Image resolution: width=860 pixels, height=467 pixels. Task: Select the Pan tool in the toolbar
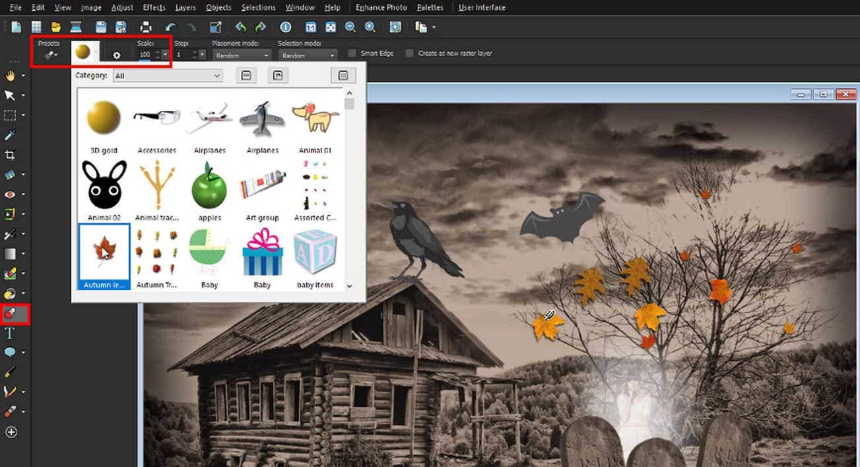click(x=11, y=75)
